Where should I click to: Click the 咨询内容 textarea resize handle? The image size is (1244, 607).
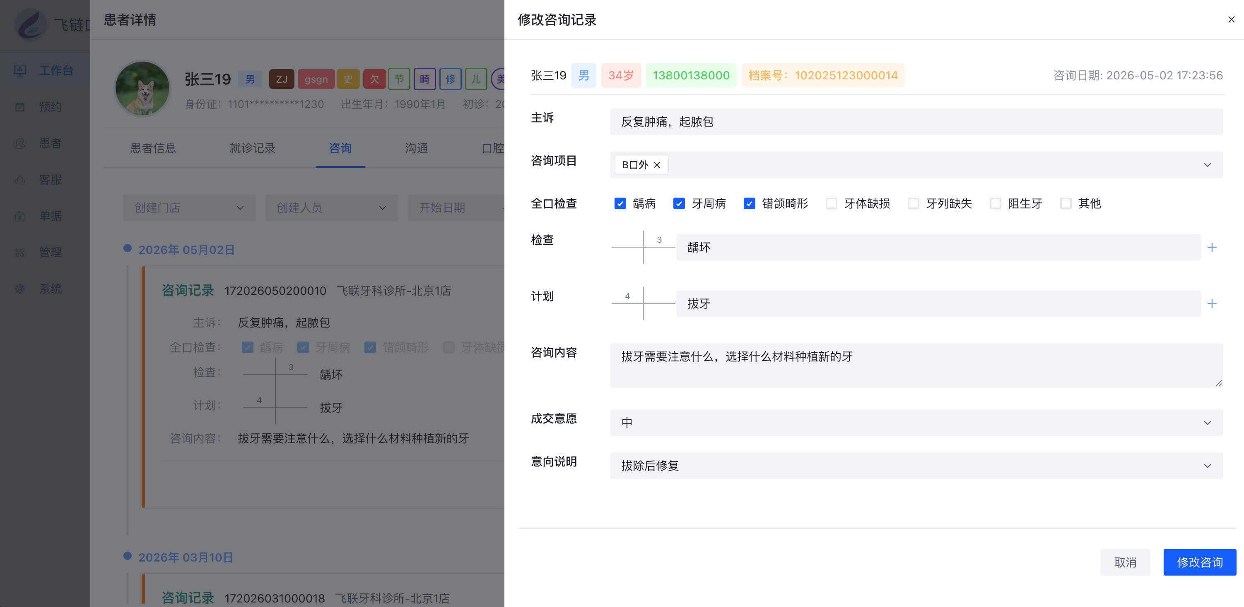1218,383
